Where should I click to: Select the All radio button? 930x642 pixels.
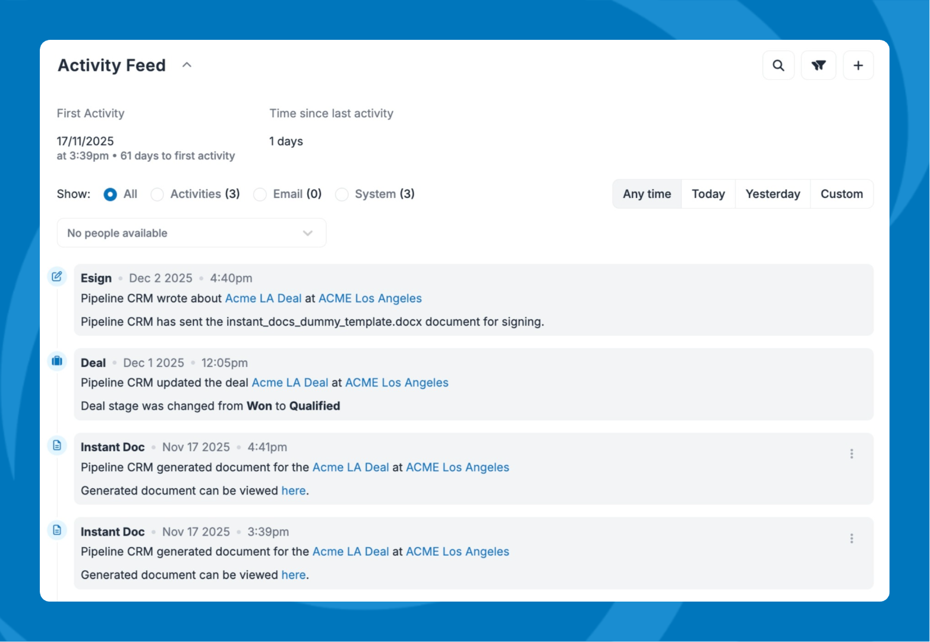pyautogui.click(x=110, y=194)
